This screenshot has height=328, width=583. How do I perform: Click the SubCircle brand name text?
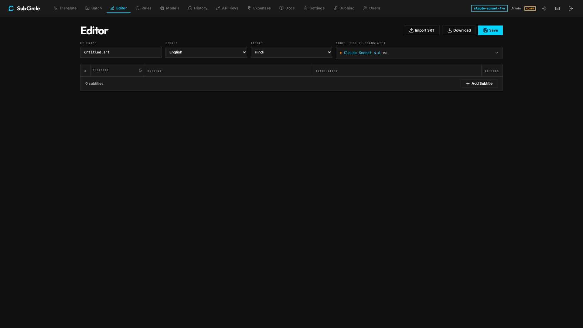29,9
